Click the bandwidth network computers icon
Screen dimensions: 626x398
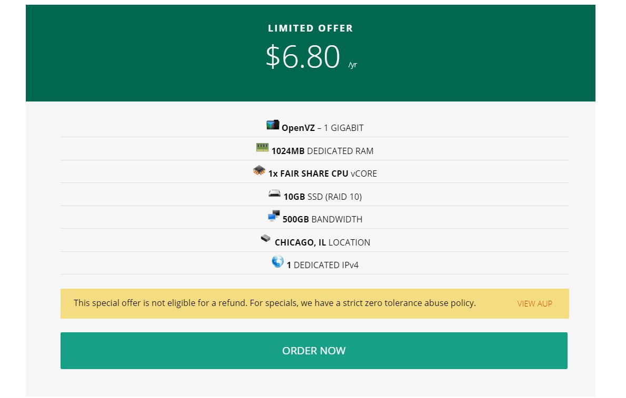pyautogui.click(x=274, y=216)
